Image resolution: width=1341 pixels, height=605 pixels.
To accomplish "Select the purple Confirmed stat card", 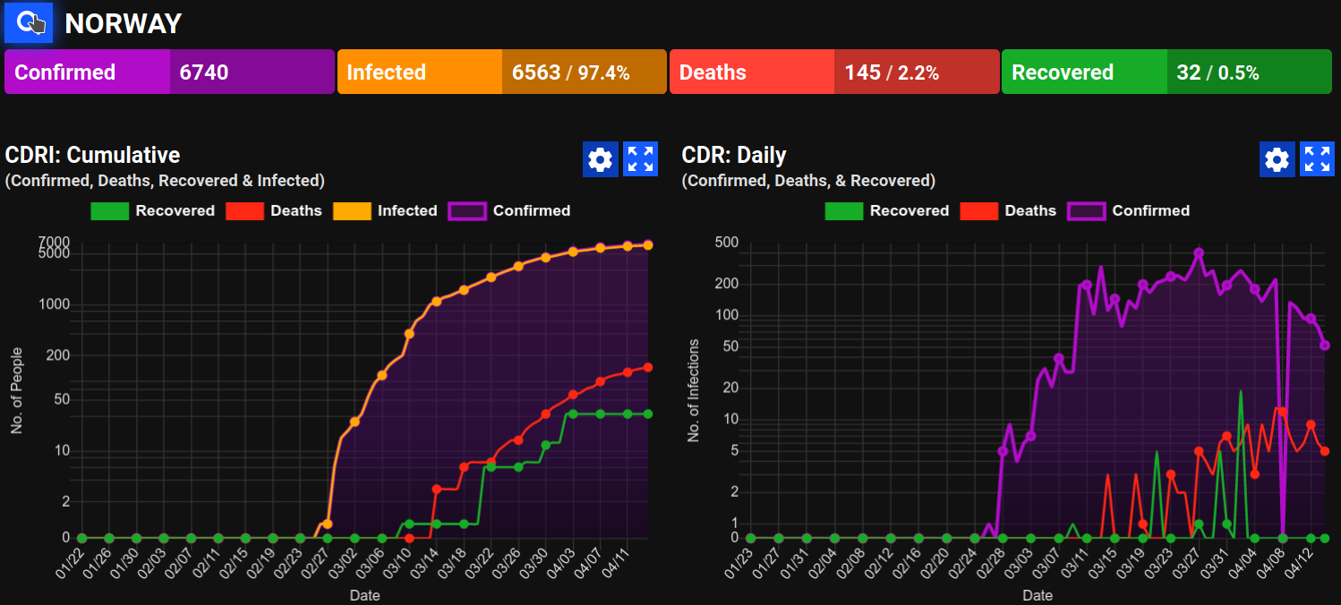I will coord(169,72).
